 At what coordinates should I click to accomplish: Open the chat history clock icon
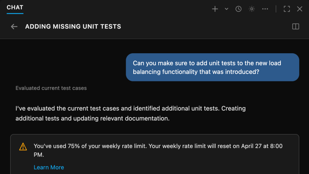click(239, 9)
